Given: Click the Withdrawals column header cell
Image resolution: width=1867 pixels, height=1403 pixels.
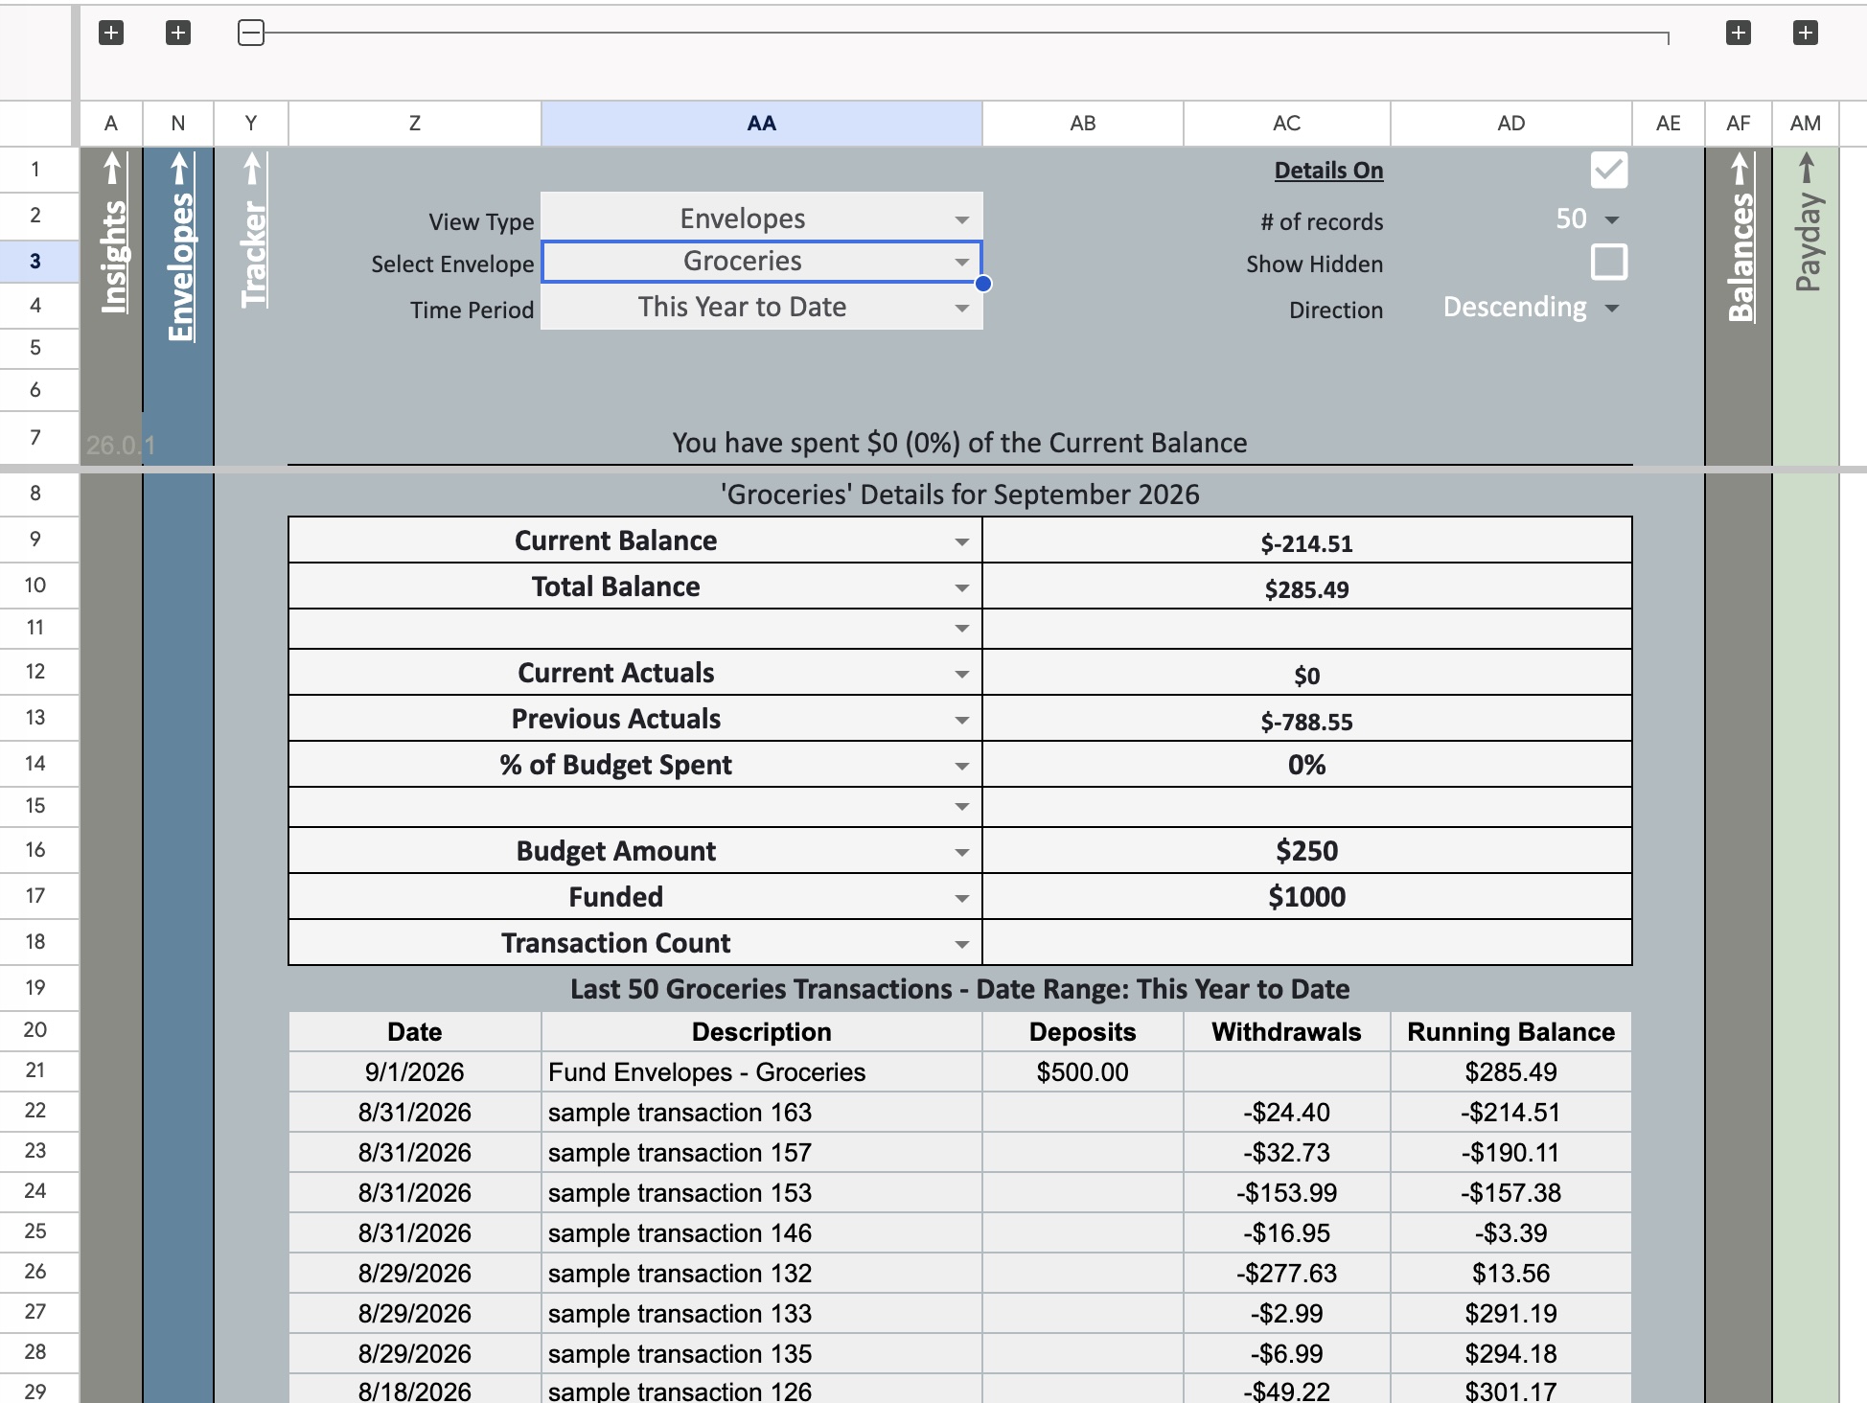Looking at the screenshot, I should point(1287,1032).
